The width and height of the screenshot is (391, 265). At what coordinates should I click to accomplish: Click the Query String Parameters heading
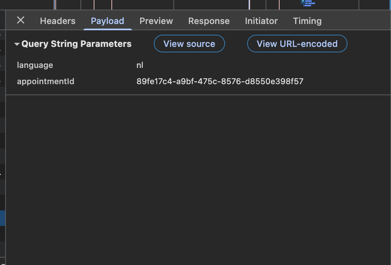tap(76, 44)
